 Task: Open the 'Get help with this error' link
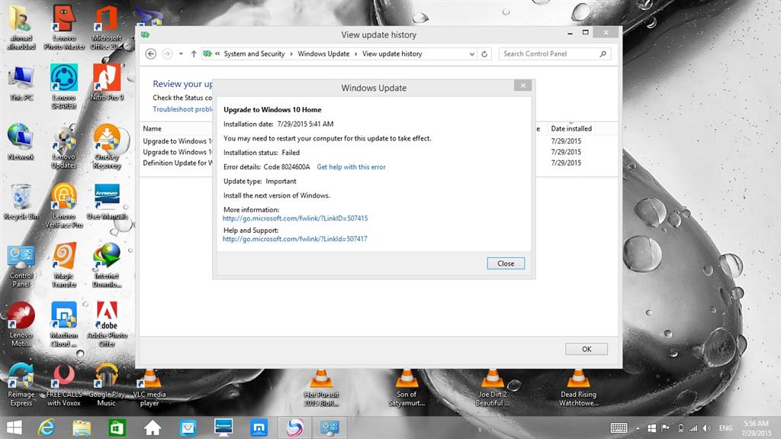click(351, 167)
